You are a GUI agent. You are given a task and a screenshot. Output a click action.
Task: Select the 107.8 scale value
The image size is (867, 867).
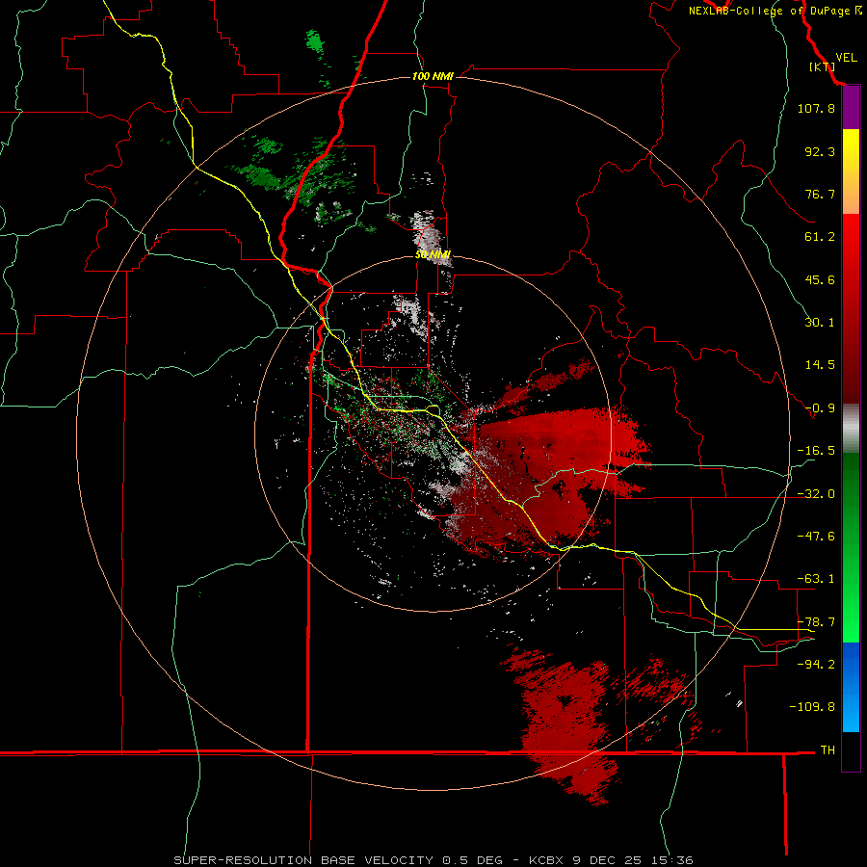click(816, 108)
